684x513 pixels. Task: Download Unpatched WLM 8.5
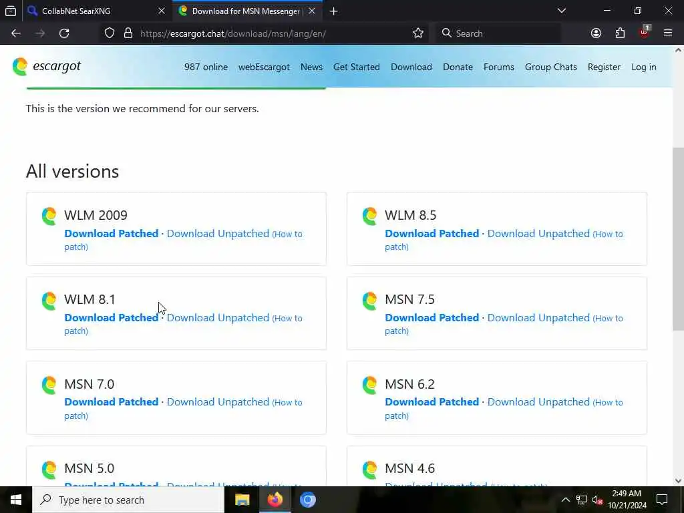tap(539, 233)
